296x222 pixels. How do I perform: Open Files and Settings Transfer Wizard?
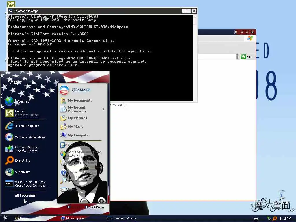pyautogui.click(x=23, y=149)
